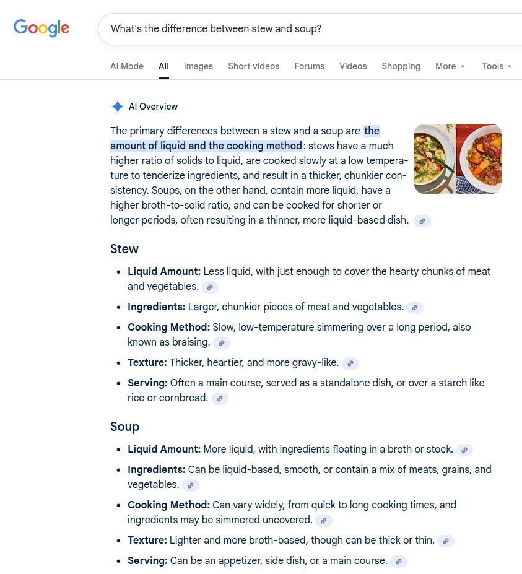Click source link after Stew Serving bullet
This screenshot has width=522, height=574.
point(220,399)
